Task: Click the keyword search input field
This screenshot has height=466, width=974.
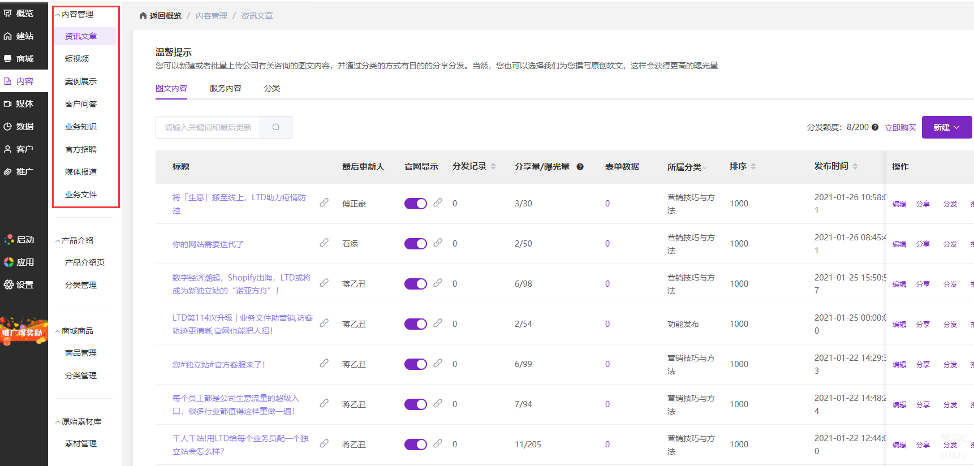Action: point(208,127)
